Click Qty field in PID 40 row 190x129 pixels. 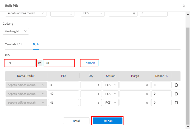(x=91, y=94)
